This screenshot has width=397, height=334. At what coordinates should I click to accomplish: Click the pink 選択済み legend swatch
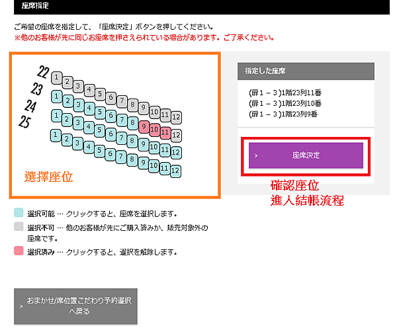pos(19,251)
